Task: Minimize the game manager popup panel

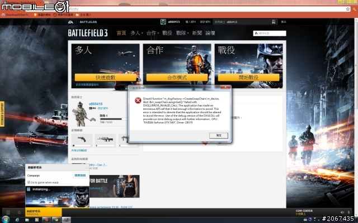Action: tap(87, 168)
